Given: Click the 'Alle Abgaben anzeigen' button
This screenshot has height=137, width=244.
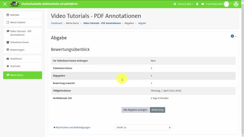Looking at the screenshot, I should [135, 110].
